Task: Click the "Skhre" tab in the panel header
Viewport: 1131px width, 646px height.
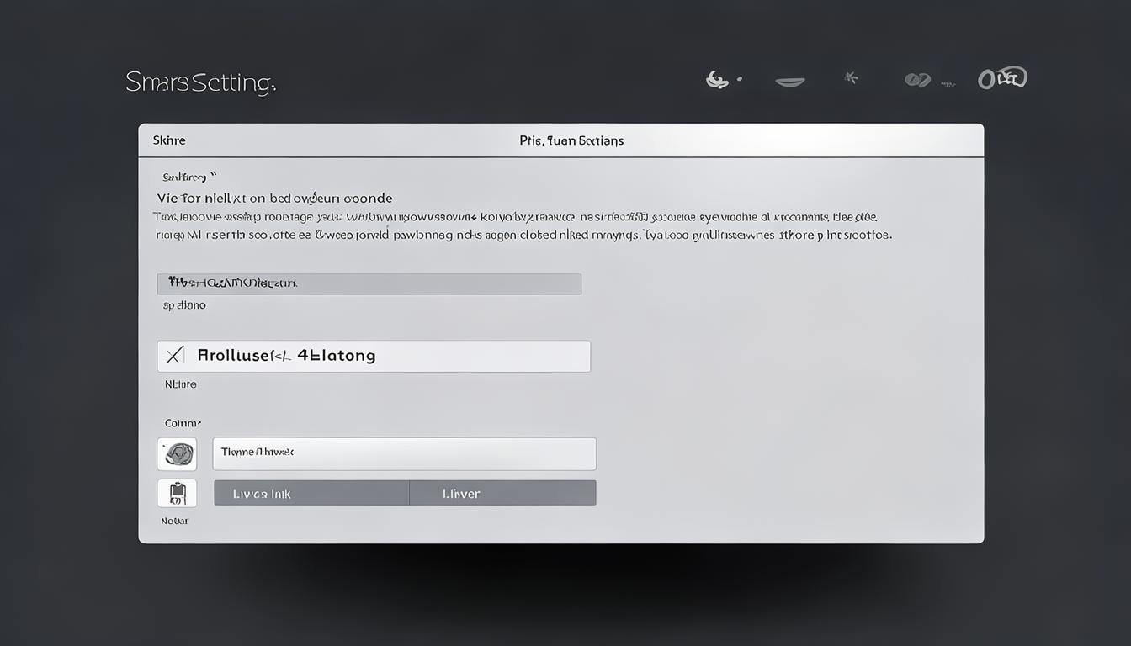Action: [169, 140]
